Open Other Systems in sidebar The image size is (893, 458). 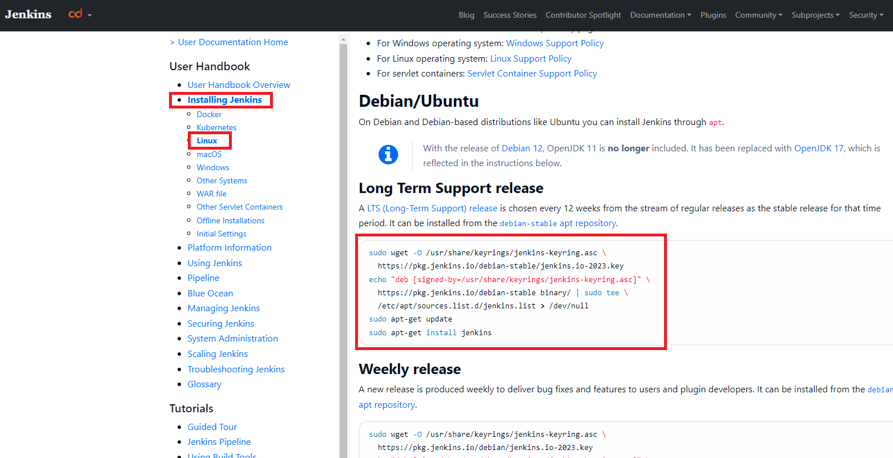[x=222, y=180]
